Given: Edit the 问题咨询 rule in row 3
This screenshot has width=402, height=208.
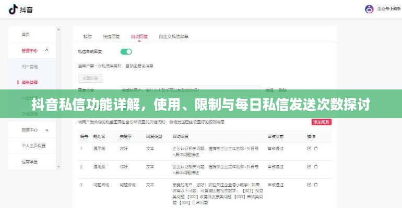Looking at the screenshot, I should click(x=309, y=185).
